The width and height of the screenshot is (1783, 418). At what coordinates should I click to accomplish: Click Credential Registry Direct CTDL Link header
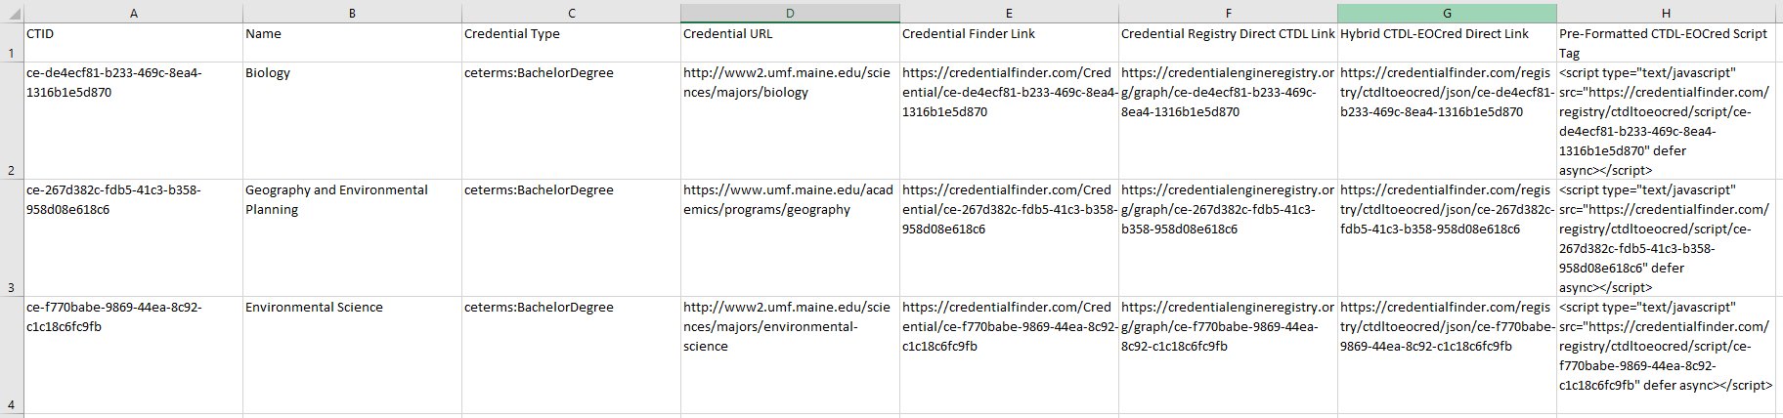pos(1228,43)
